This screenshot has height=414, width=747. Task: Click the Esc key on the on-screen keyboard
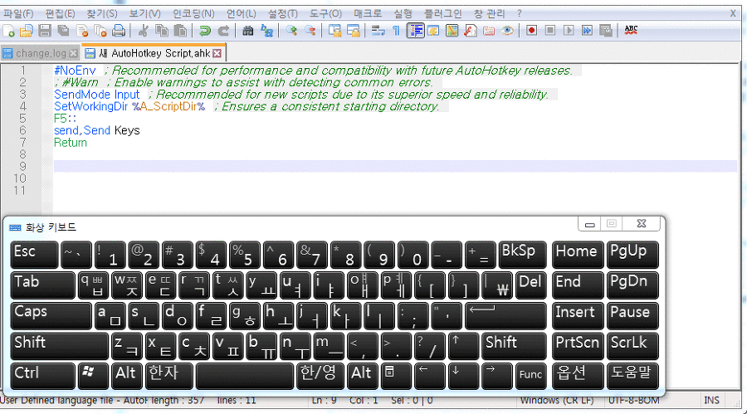point(34,255)
